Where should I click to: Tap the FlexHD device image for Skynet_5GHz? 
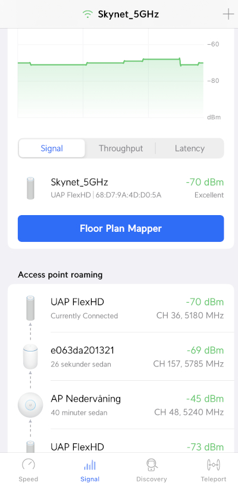pyautogui.click(x=30, y=188)
